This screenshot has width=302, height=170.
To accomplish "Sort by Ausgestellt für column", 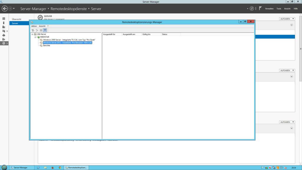I will 112,34.
